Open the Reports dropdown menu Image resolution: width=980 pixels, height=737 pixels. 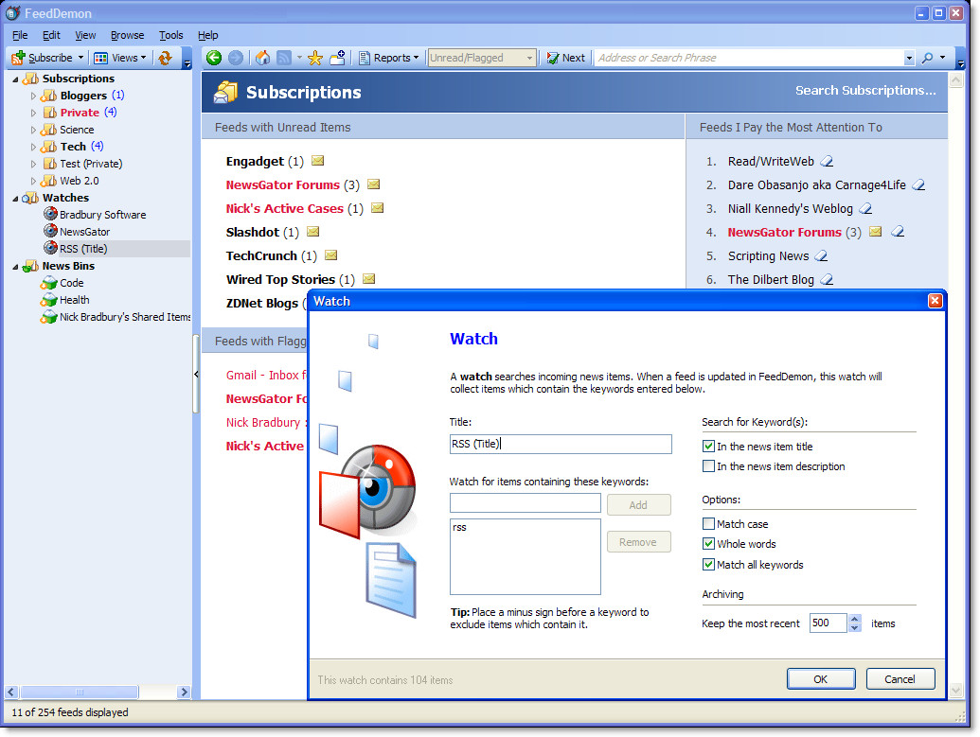click(388, 58)
